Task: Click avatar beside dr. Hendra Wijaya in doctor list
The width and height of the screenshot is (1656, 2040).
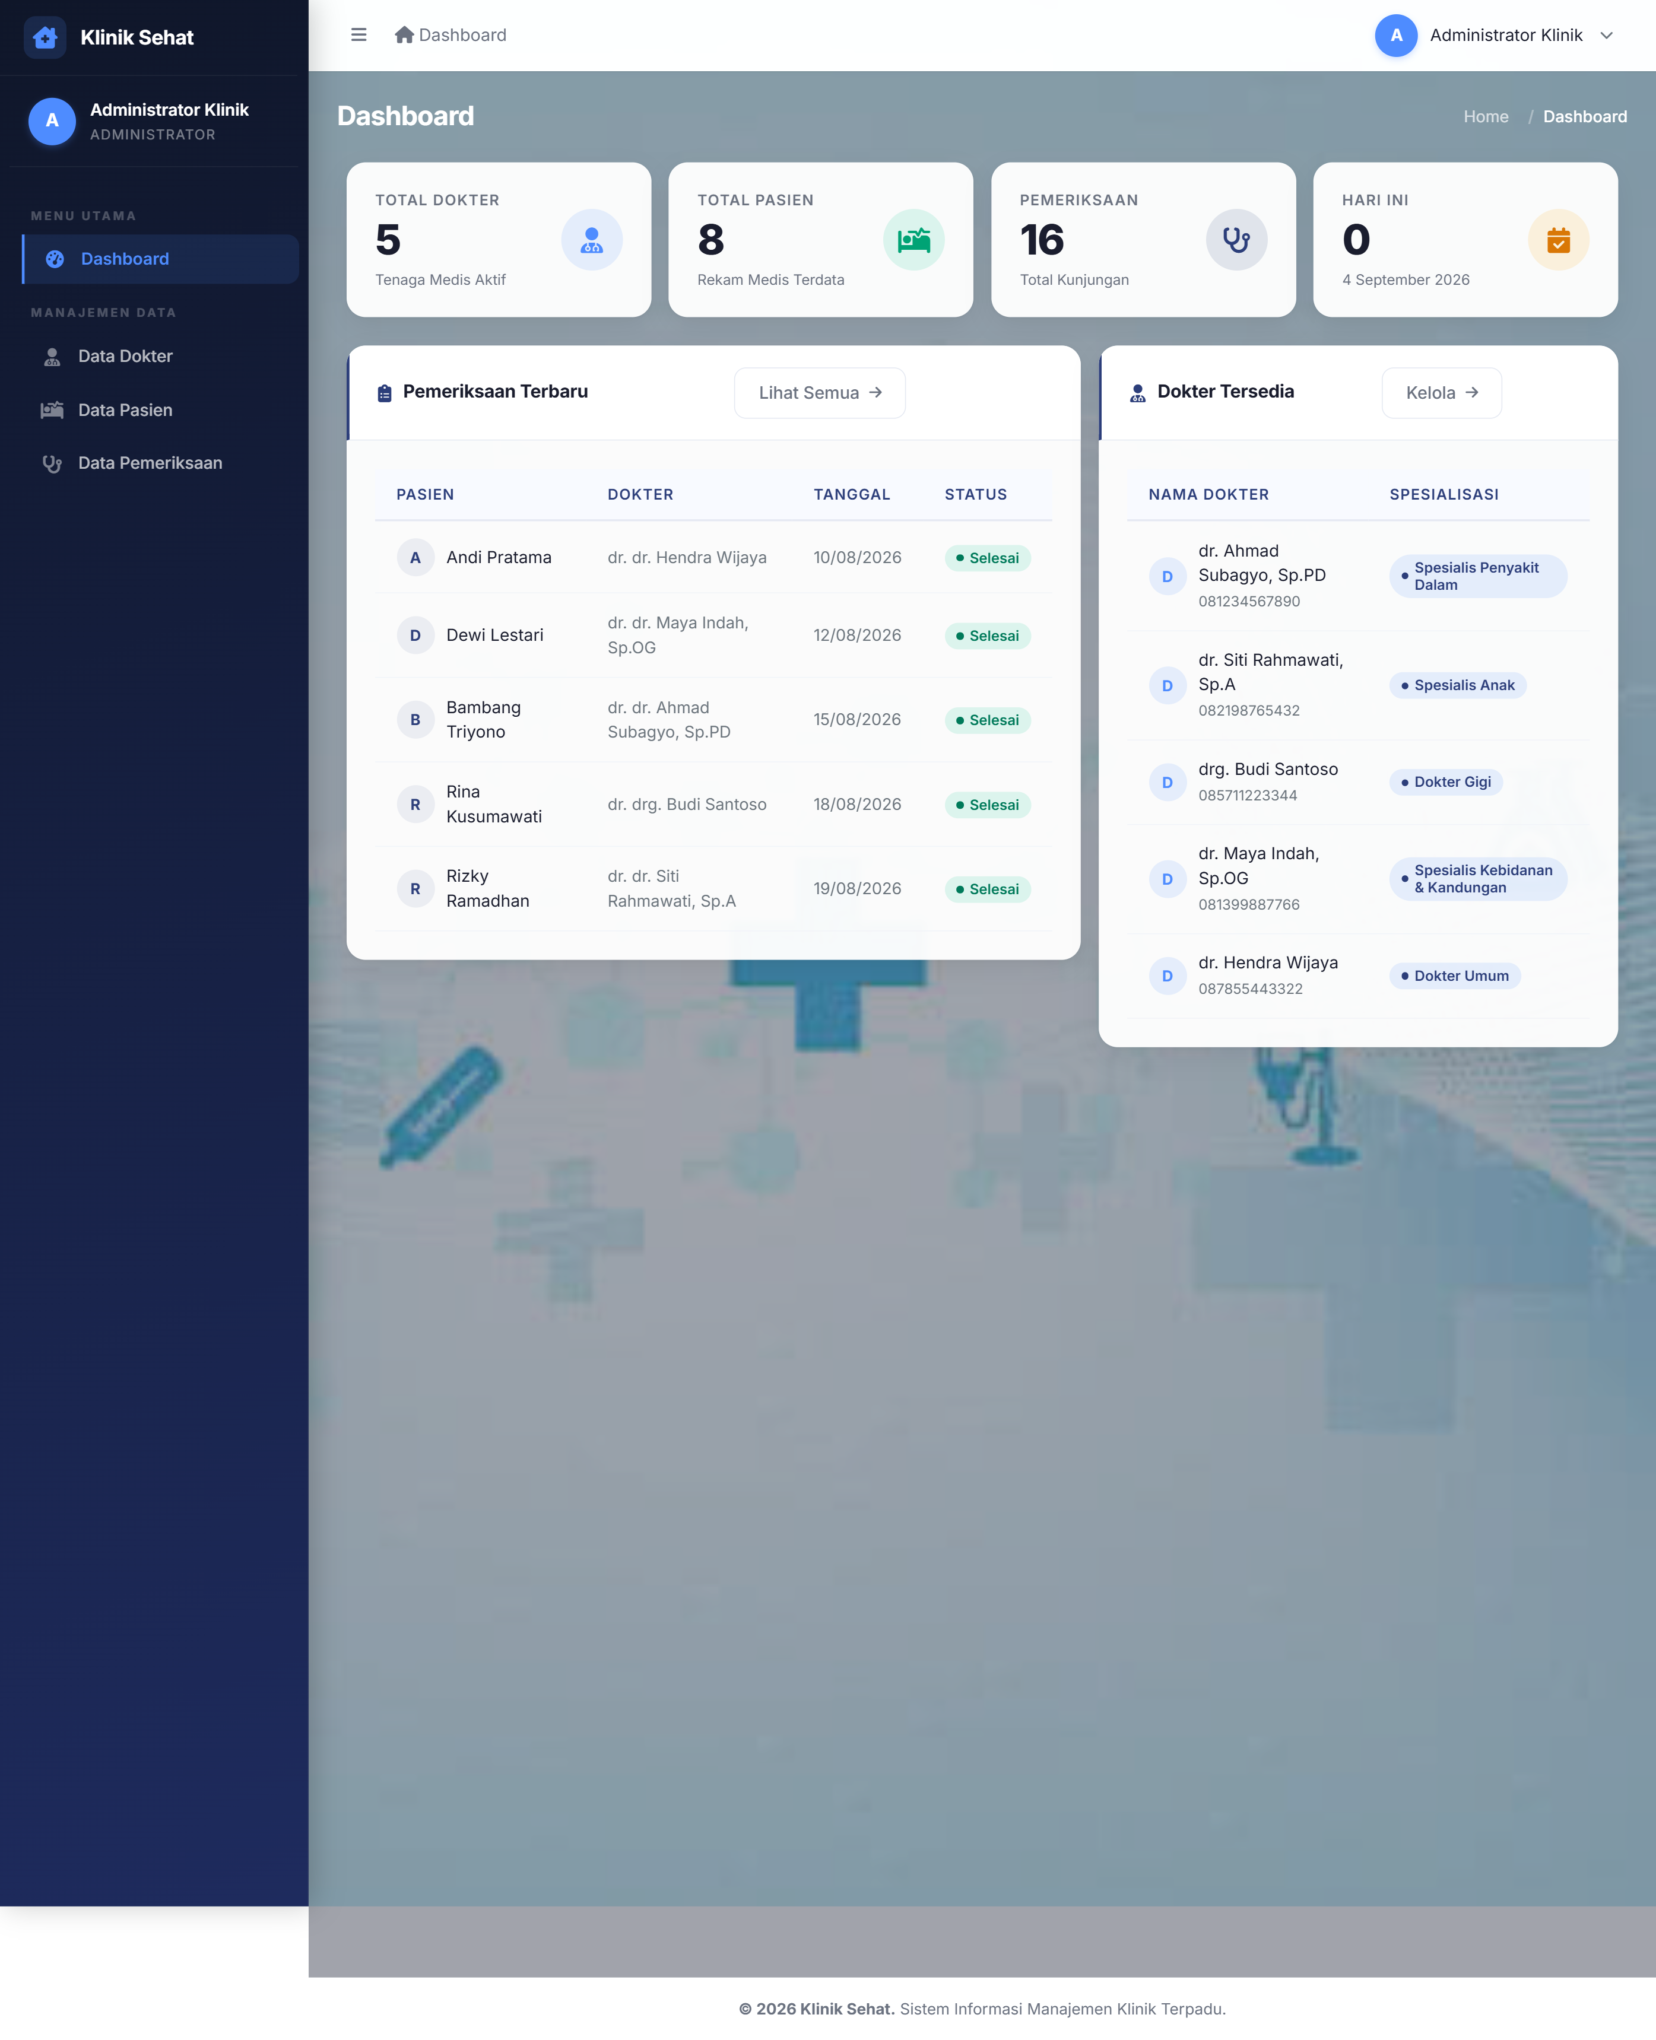Action: click(x=1167, y=975)
